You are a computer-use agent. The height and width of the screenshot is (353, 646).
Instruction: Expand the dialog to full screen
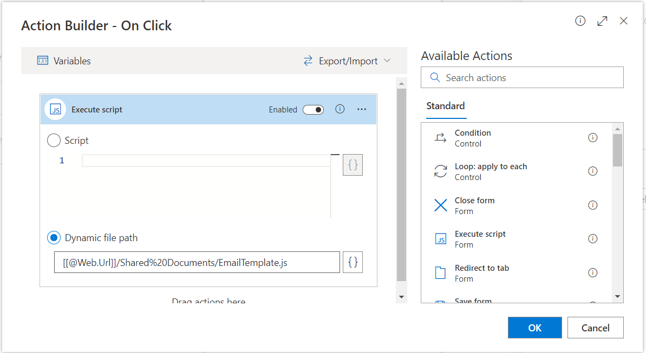click(x=602, y=21)
